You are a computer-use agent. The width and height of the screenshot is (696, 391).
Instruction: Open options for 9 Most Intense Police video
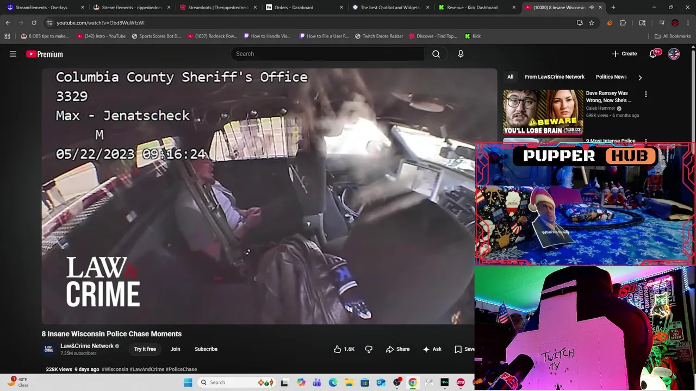tap(645, 141)
